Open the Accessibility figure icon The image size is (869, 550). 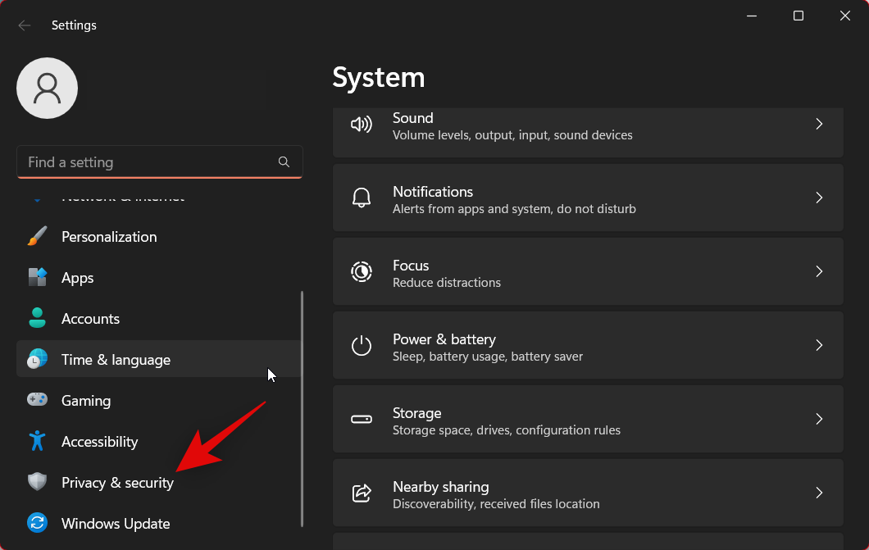(38, 442)
